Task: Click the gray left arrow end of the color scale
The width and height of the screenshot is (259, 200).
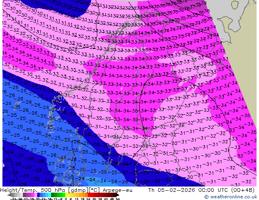Action: pos(9,195)
